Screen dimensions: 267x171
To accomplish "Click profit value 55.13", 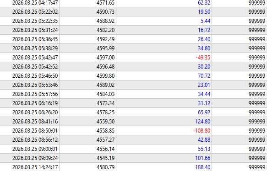I will (204, 149).
